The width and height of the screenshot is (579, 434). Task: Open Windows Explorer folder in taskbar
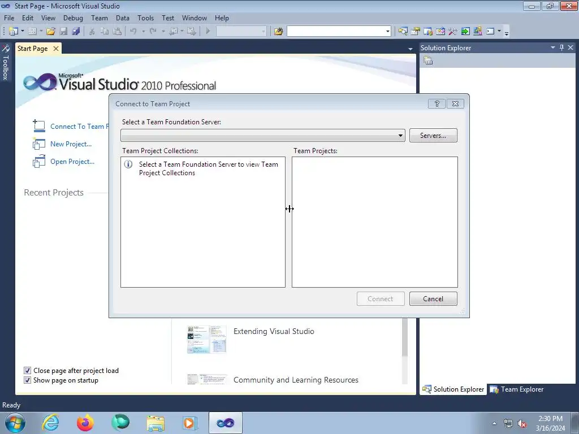(x=155, y=423)
